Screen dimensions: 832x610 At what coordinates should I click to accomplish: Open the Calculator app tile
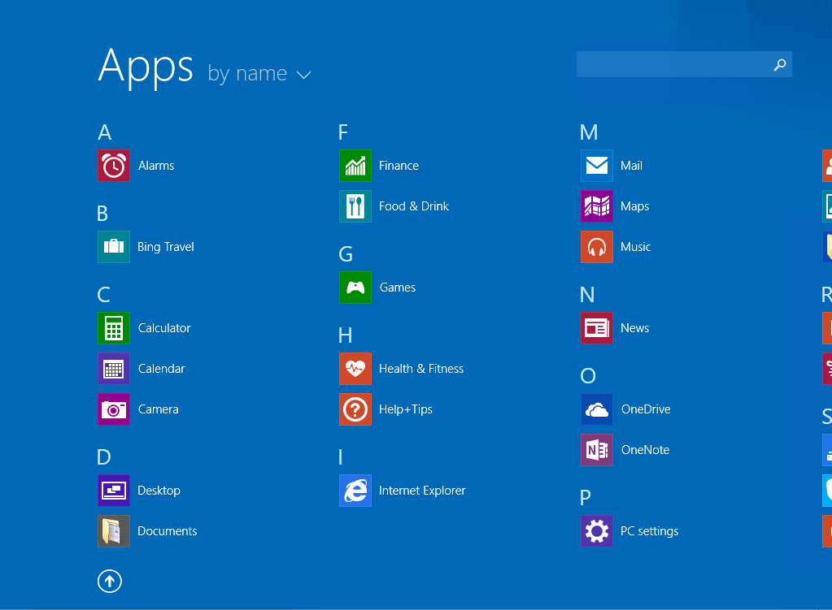tap(113, 328)
